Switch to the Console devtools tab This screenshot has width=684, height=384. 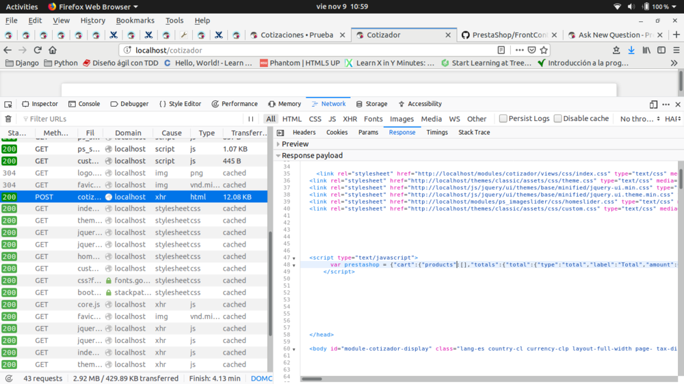pos(84,104)
